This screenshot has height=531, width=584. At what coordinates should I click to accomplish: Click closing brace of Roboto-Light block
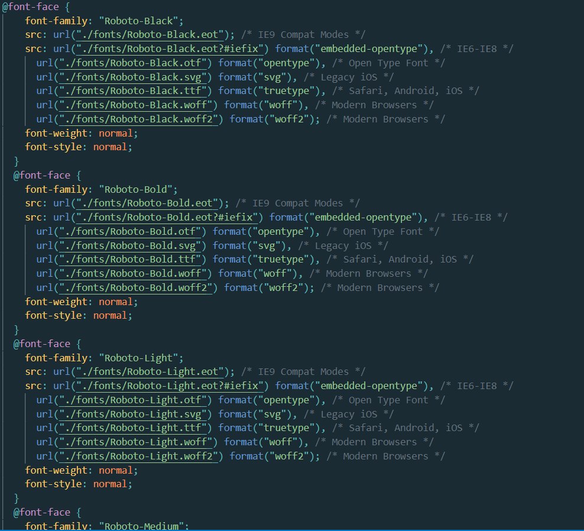[x=16, y=498]
